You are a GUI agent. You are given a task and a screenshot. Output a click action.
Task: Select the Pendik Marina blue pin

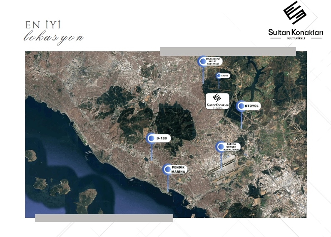pyautogui.click(x=168, y=169)
